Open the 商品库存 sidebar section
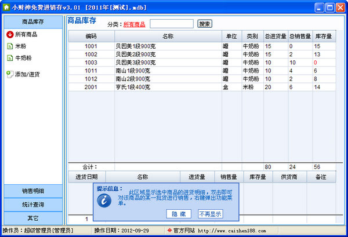Screen dimensions: 348x237 (x=33, y=21)
